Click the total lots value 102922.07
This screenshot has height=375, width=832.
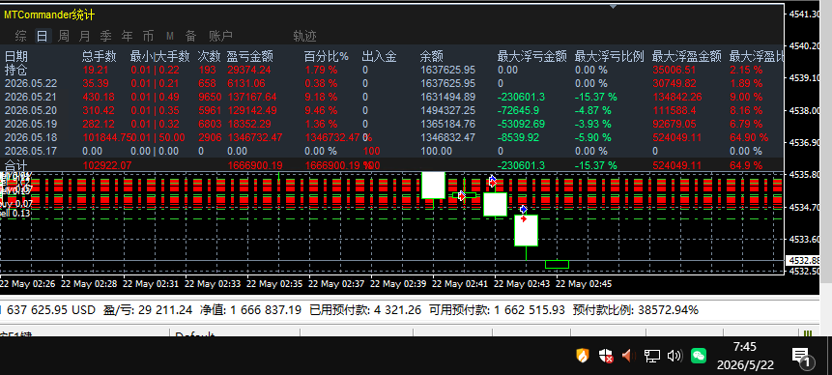pyautogui.click(x=107, y=165)
